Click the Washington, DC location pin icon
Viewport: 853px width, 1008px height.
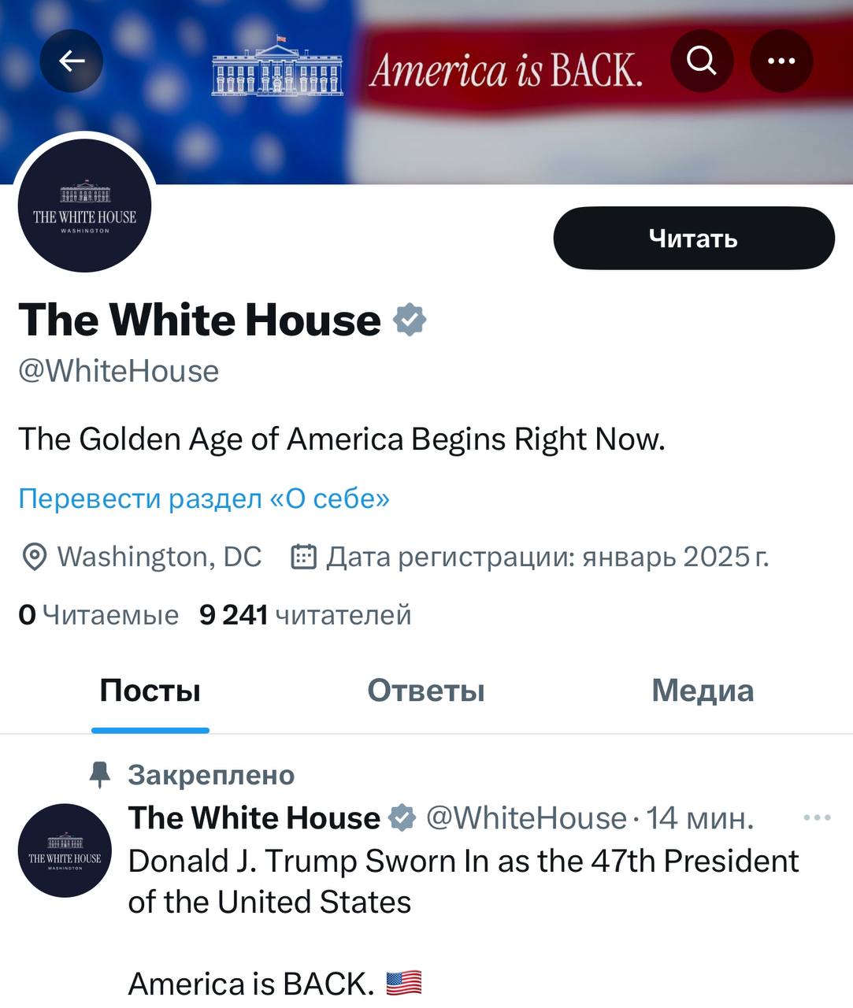[34, 557]
